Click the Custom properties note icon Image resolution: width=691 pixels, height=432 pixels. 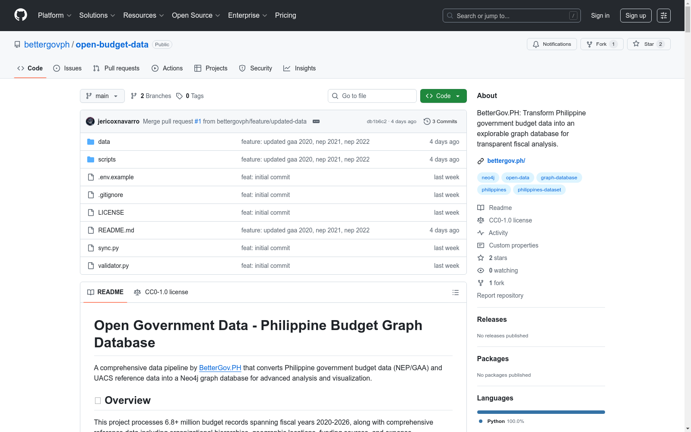pyautogui.click(x=481, y=245)
